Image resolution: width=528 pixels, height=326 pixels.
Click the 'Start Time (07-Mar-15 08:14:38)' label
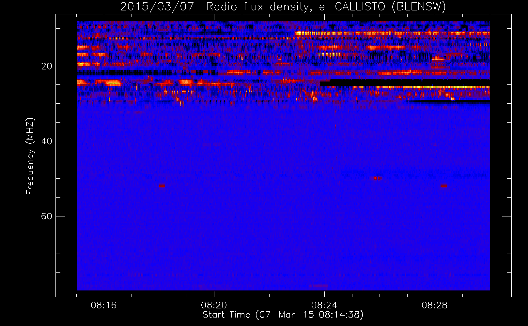[x=283, y=315]
